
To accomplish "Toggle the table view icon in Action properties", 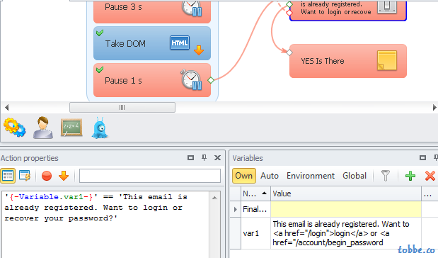I will click(8, 176).
